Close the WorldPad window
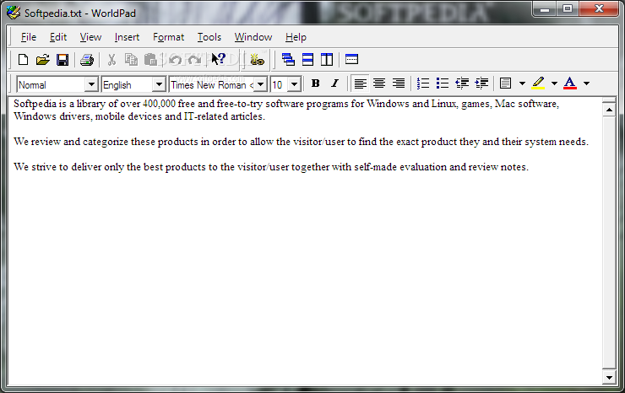Viewport: 625px width, 393px height. (599, 8)
